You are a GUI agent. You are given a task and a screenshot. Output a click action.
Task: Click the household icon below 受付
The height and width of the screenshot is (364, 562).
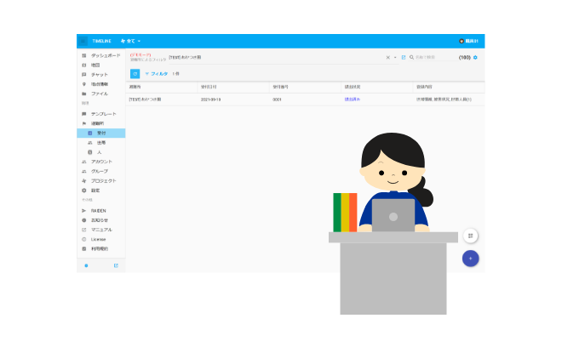90,143
